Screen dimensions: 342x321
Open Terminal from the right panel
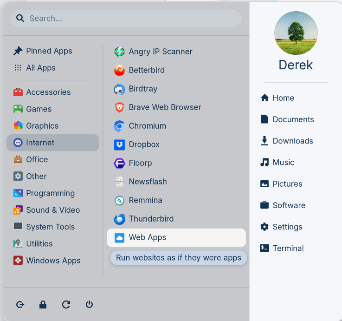click(288, 248)
